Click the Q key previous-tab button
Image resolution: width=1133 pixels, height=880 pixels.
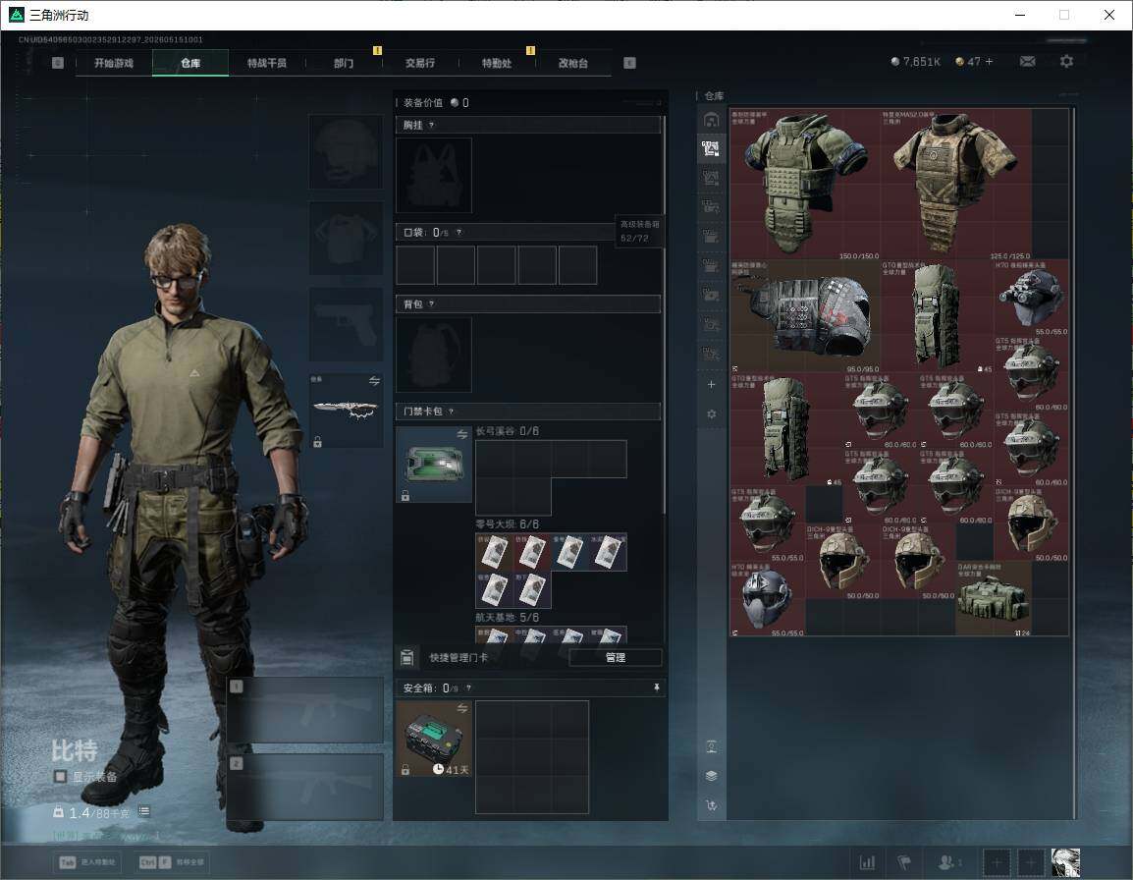point(58,63)
